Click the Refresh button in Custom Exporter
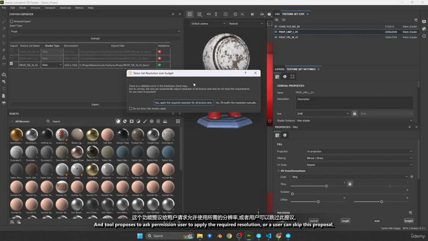Image resolution: width=428 pixels, height=241 pixels. [x=95, y=39]
